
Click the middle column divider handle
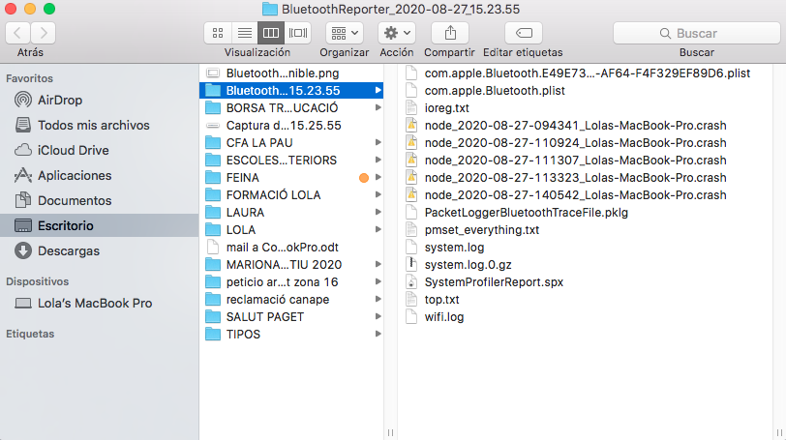390,432
